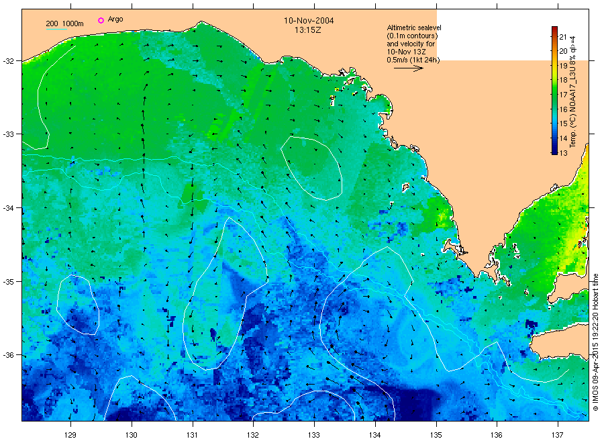Image resolution: width=604 pixels, height=443 pixels.
Task: Click the '136' longitude axis label
Action: click(x=497, y=435)
